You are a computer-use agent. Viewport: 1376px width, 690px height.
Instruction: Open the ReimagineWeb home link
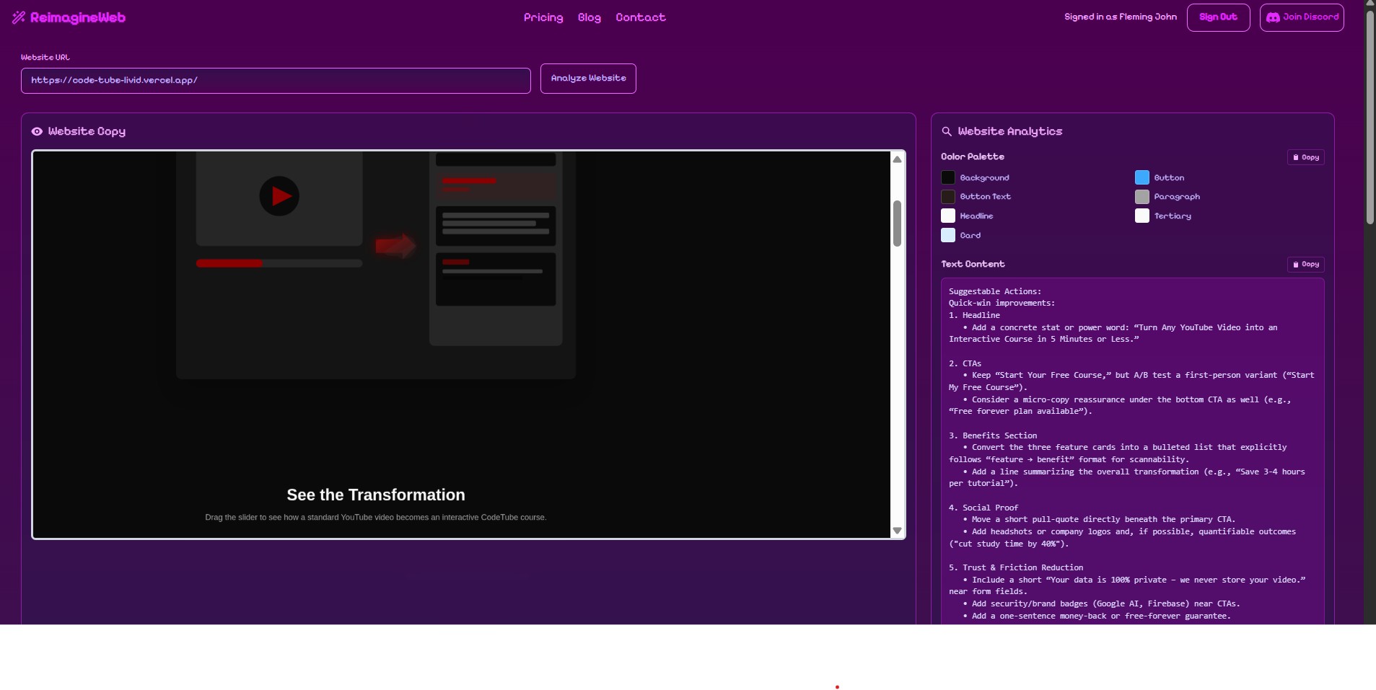point(69,17)
